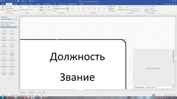Open Экспресс-фигуры stencil
Viewport: 177px width, 99px height.
coord(5,25)
